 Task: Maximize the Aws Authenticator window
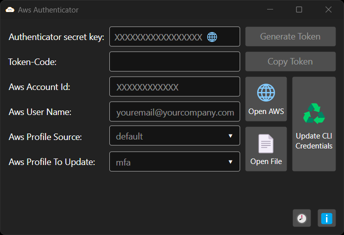tap(299, 9)
